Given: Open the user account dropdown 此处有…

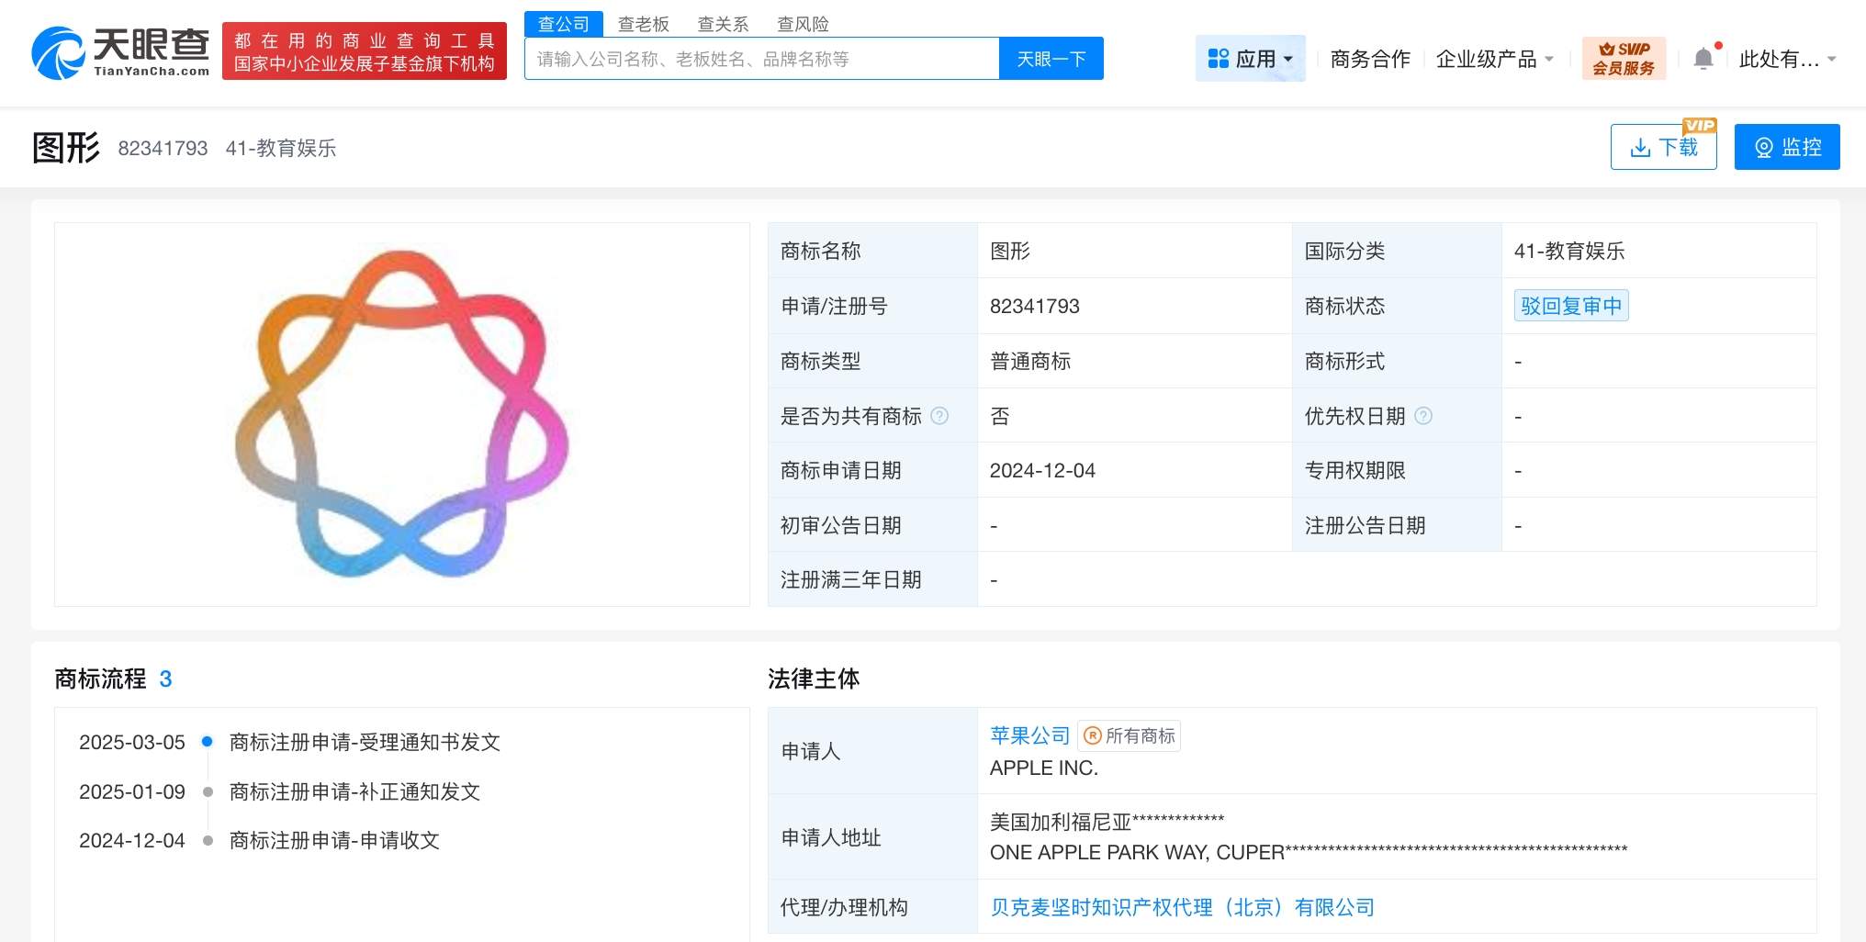Looking at the screenshot, I should click(1787, 59).
